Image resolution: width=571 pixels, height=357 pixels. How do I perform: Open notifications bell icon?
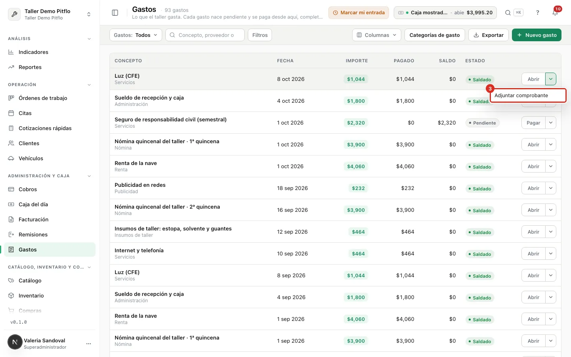coord(555,13)
